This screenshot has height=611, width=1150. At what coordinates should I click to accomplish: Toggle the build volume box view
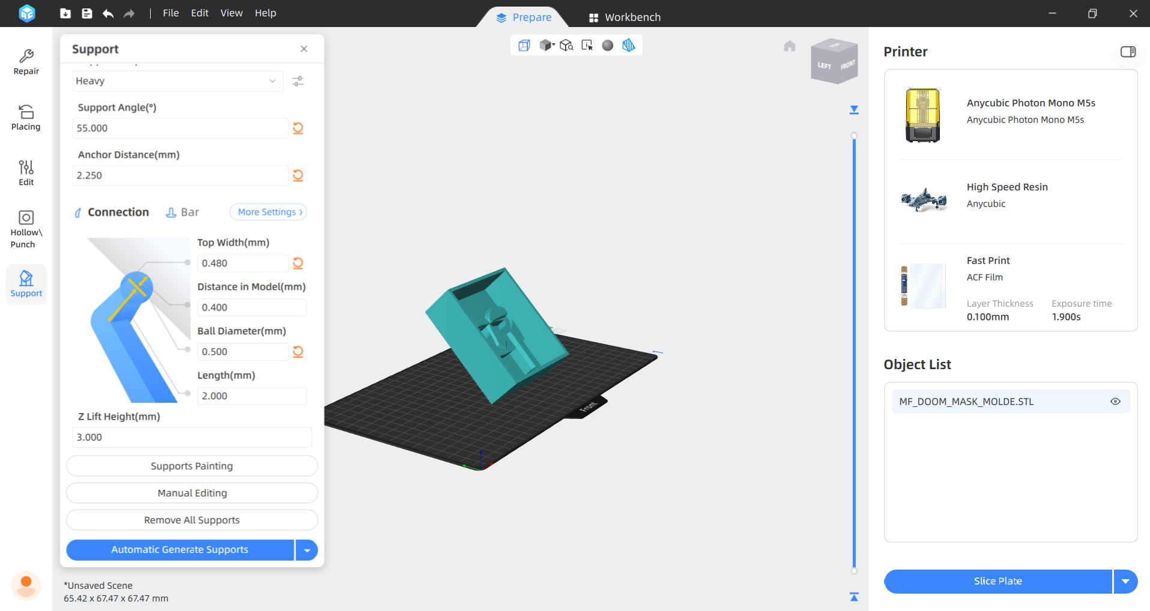[524, 46]
